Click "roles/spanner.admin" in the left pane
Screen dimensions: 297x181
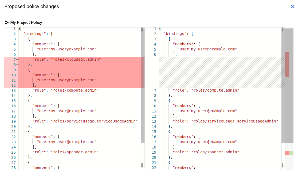[x=75, y=152]
